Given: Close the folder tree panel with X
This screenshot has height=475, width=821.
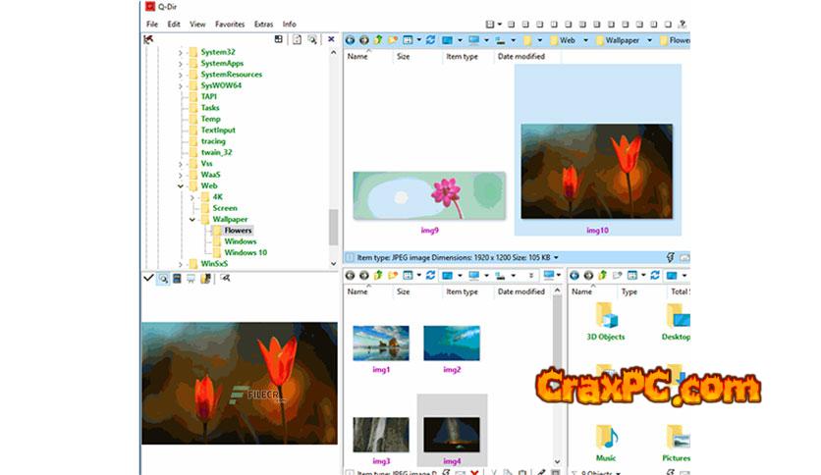Looking at the screenshot, I should point(331,39).
